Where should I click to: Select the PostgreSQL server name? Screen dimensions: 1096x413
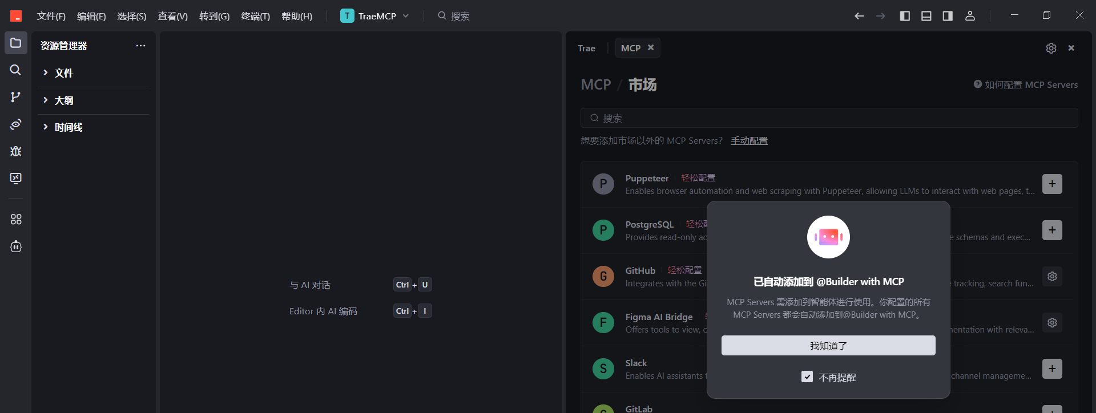point(650,224)
